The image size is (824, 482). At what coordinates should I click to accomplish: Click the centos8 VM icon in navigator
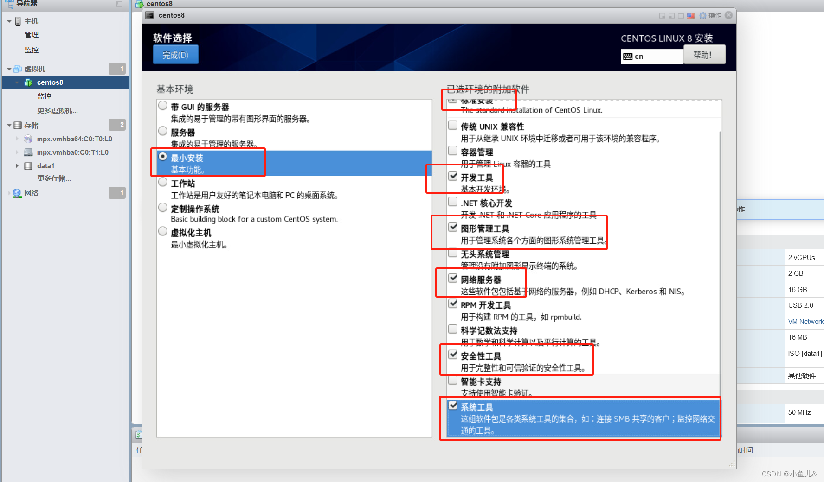(x=28, y=82)
